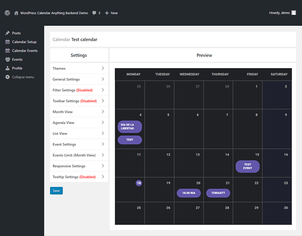Click the Calendar Events calendar icon
The image size is (302, 236).
[7, 51]
